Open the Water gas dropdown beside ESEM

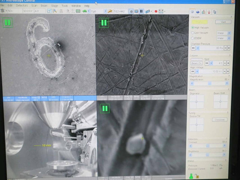point(229,38)
